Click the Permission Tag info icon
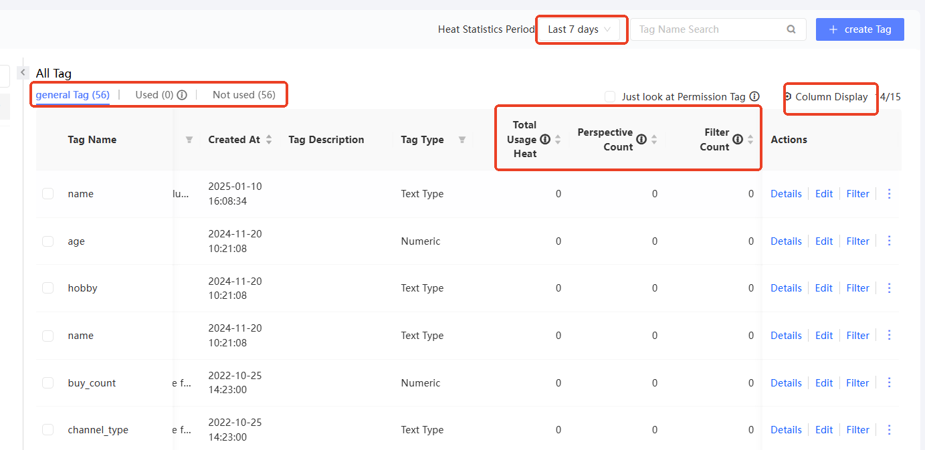This screenshot has width=925, height=450. tap(754, 96)
